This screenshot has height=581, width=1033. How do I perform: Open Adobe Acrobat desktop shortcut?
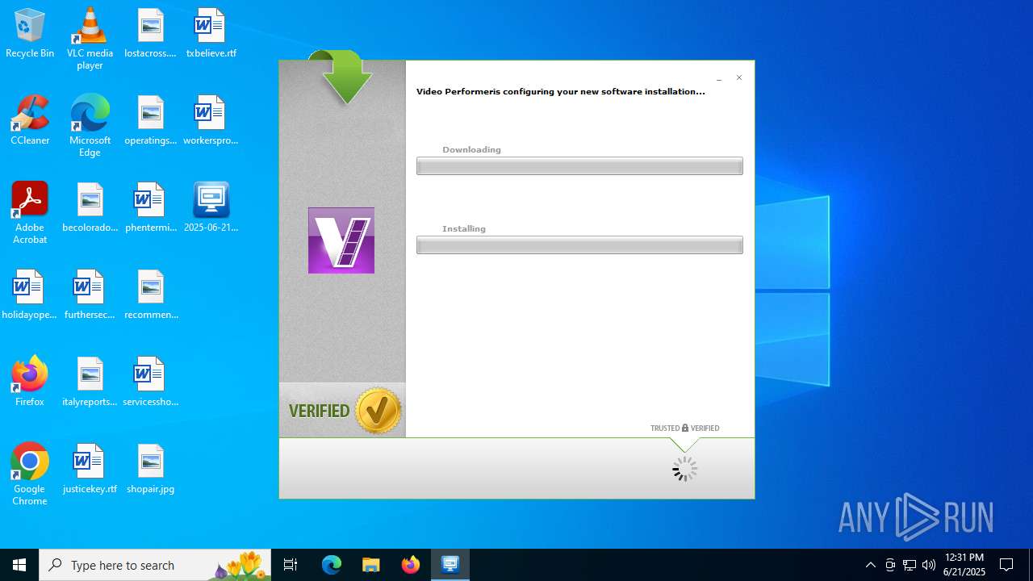pyautogui.click(x=30, y=212)
